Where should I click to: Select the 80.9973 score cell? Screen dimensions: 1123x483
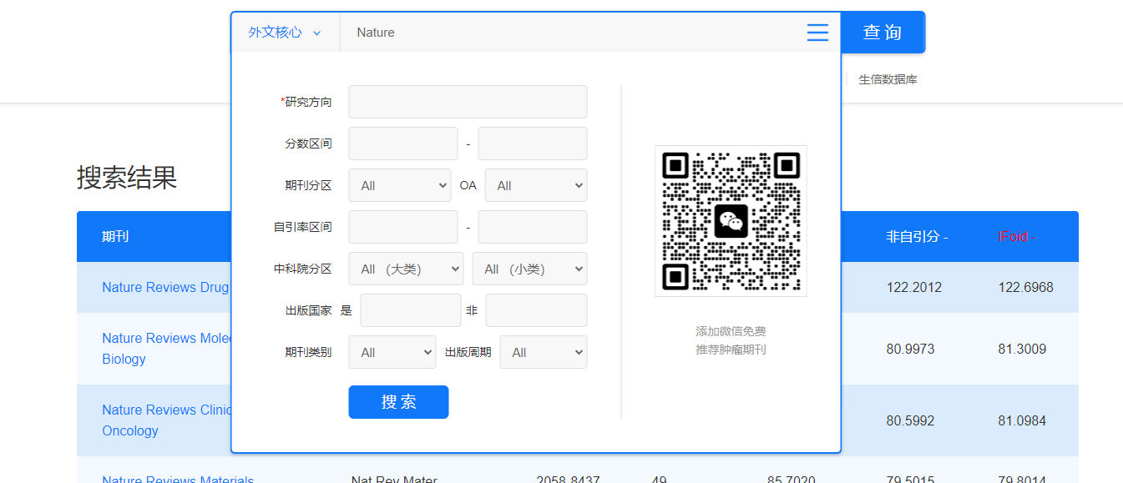911,349
